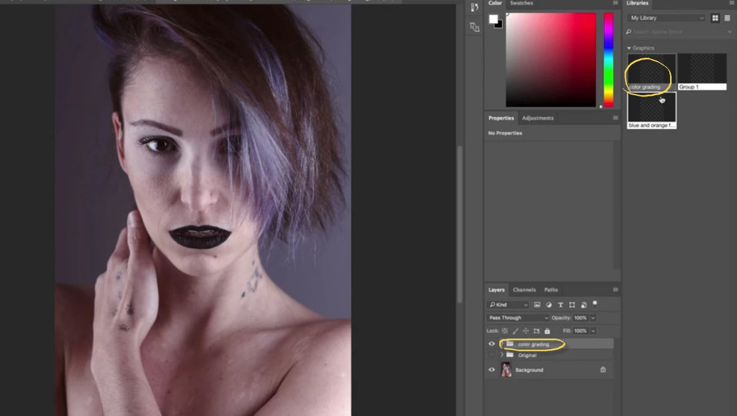Viewport: 737px width, 416px height.
Task: Switch to the Paths tab
Action: 551,289
